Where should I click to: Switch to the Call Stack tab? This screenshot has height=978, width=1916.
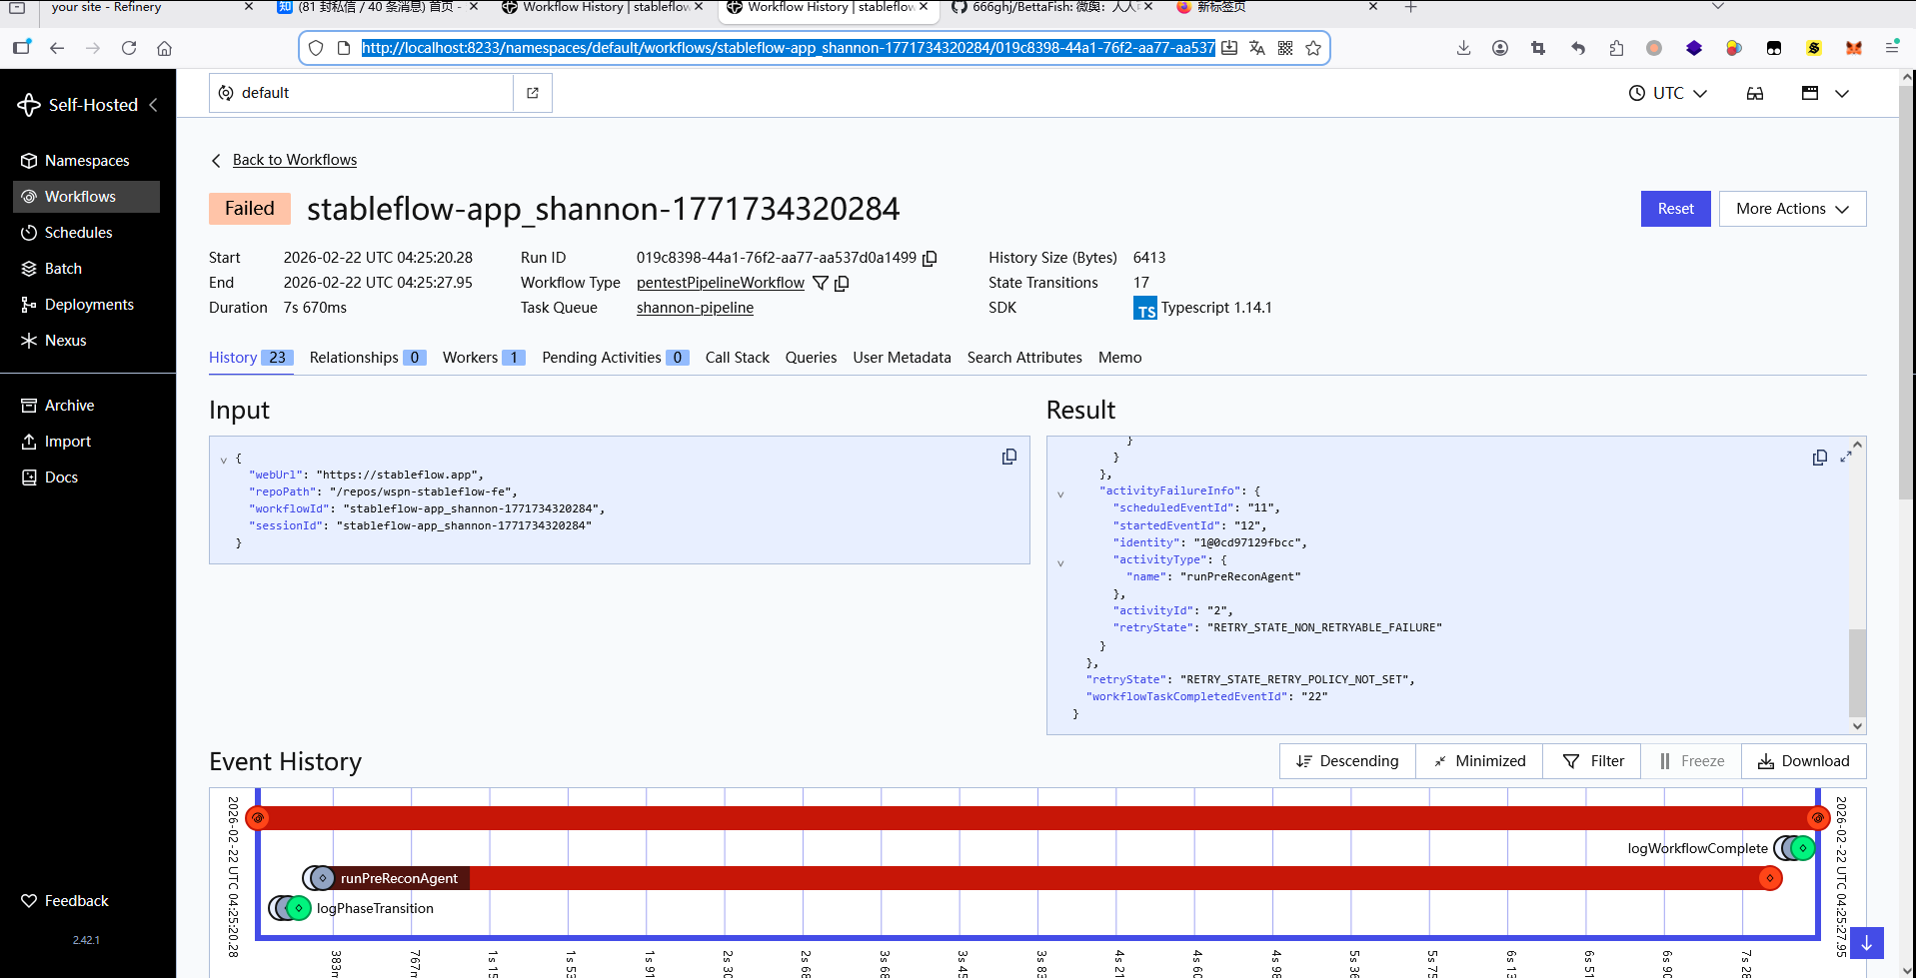click(737, 358)
